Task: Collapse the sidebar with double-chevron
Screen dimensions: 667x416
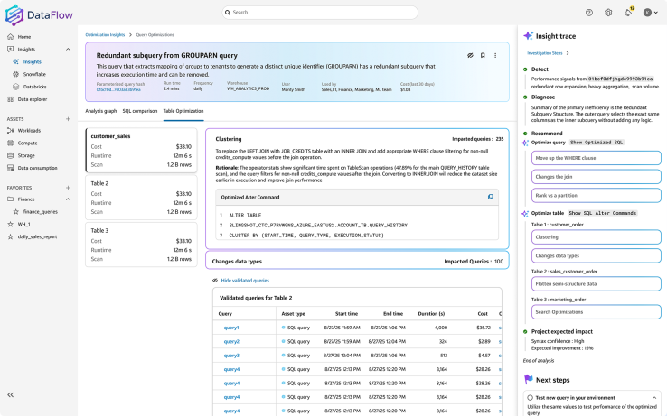Action: [x=11, y=394]
